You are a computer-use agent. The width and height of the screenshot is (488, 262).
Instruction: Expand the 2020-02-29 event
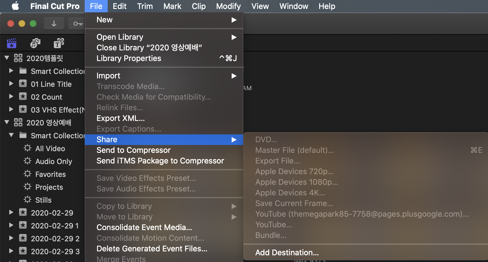click(11, 212)
